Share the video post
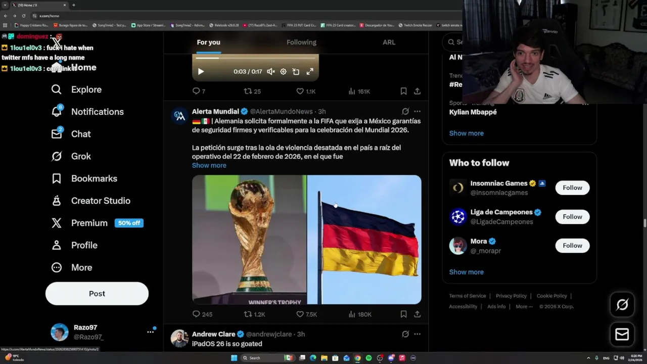This screenshot has height=364, width=647. (x=417, y=91)
